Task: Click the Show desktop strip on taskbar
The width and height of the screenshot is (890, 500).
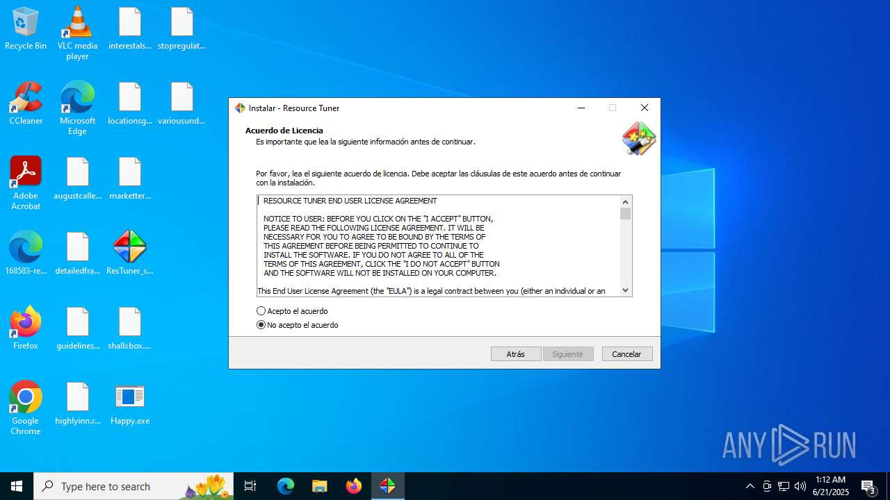Action: pos(888,486)
